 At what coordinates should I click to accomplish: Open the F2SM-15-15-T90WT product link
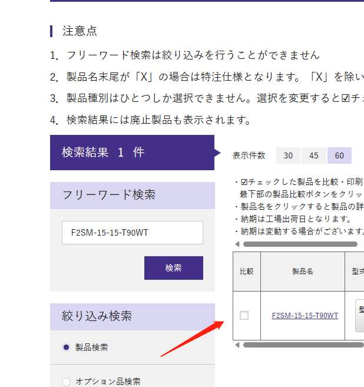(305, 316)
